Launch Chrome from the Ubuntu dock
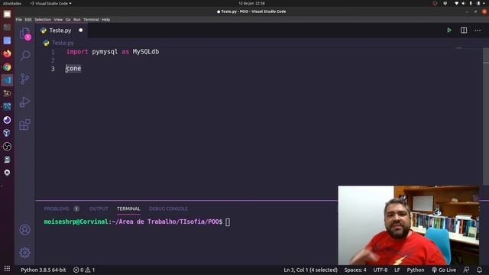The height and width of the screenshot is (275, 489). click(7, 67)
